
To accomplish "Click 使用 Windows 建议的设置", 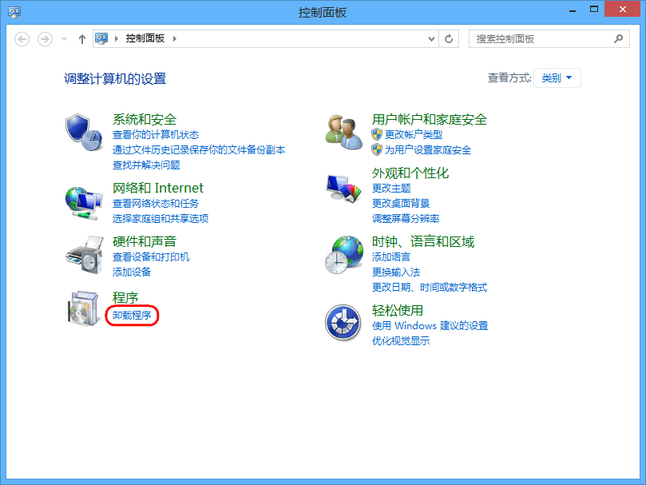I will coord(430,326).
